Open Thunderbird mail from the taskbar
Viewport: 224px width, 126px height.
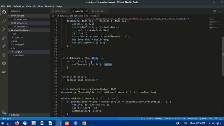(25, 123)
